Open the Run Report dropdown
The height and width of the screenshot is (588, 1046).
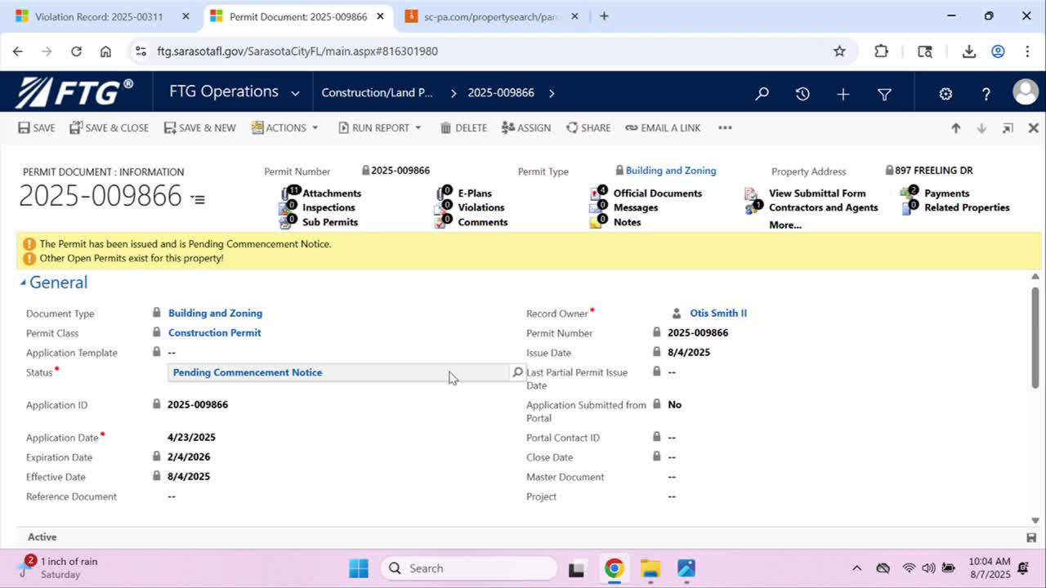(380, 128)
